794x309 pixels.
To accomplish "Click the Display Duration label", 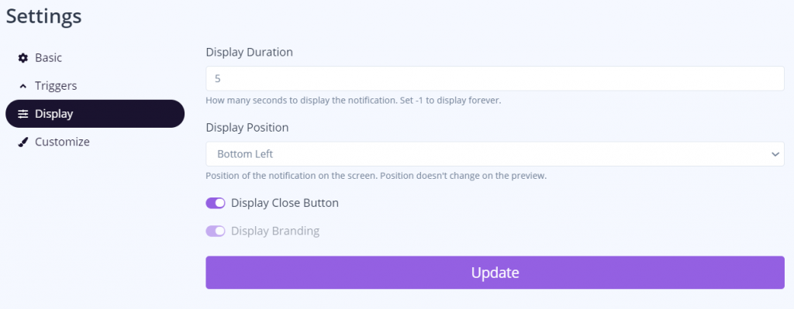I will point(249,52).
